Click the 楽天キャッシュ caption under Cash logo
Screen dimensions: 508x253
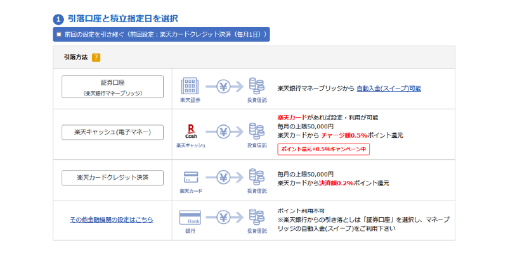pos(191,145)
